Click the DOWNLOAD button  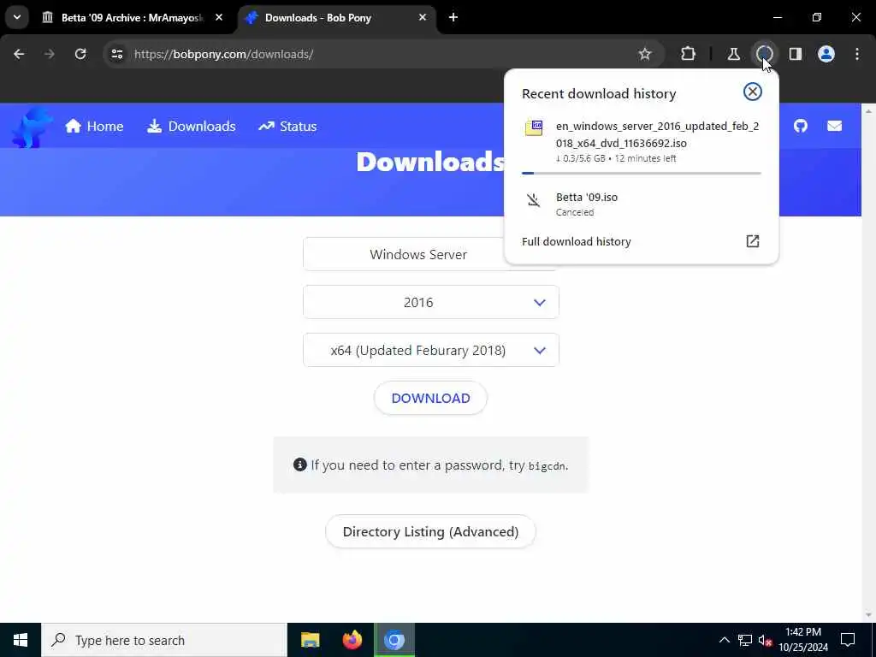[431, 399]
